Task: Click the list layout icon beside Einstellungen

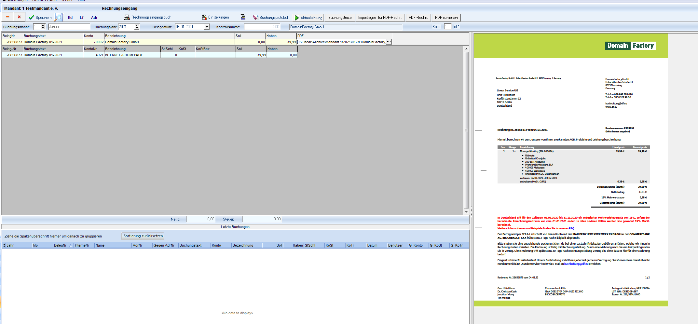Action: point(242,17)
